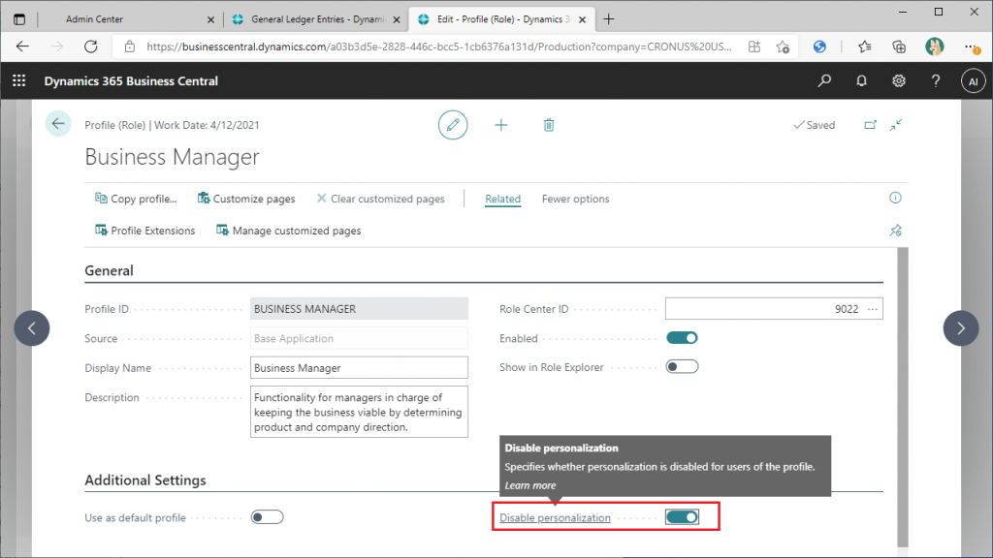Open Manage customized pages
Image resolution: width=993 pixels, height=558 pixels.
pyautogui.click(x=289, y=231)
